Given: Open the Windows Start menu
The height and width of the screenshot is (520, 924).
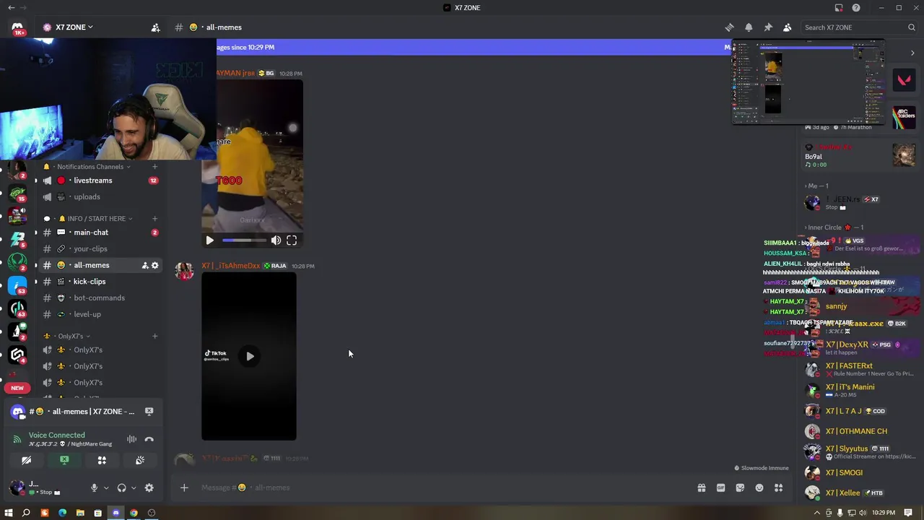Looking at the screenshot, I should [9, 513].
